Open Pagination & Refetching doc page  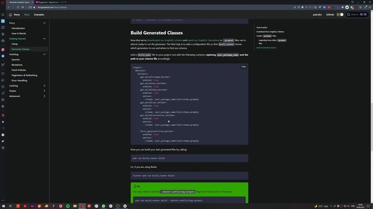coord(24,75)
